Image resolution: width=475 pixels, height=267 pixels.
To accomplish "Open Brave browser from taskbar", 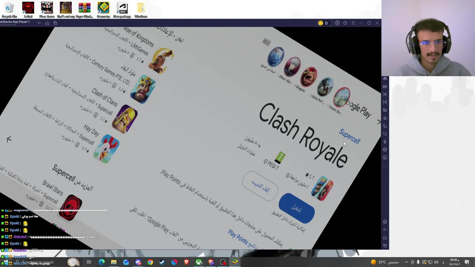I will [x=186, y=262].
